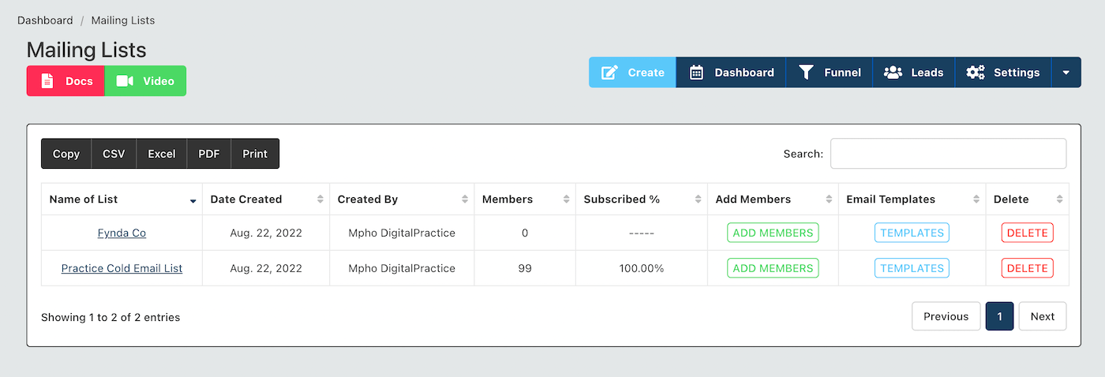Add members to the Fynda Co list
Viewport: 1105px width, 377px height.
click(773, 233)
